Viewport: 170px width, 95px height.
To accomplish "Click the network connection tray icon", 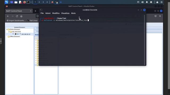I will (138, 2).
